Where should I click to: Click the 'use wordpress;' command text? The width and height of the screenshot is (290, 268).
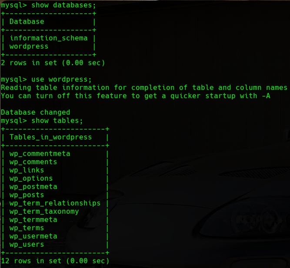(62, 79)
